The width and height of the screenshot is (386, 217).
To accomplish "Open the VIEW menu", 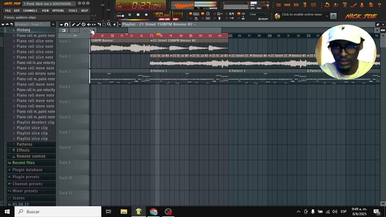I will (45, 11).
